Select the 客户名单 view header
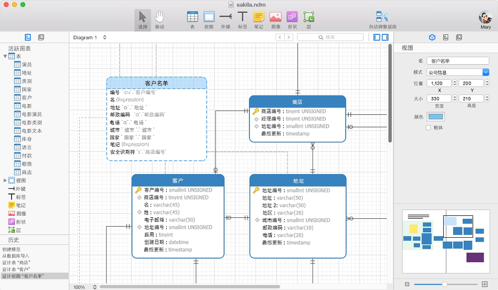Image resolution: width=498 pixels, height=290 pixels. 156,83
